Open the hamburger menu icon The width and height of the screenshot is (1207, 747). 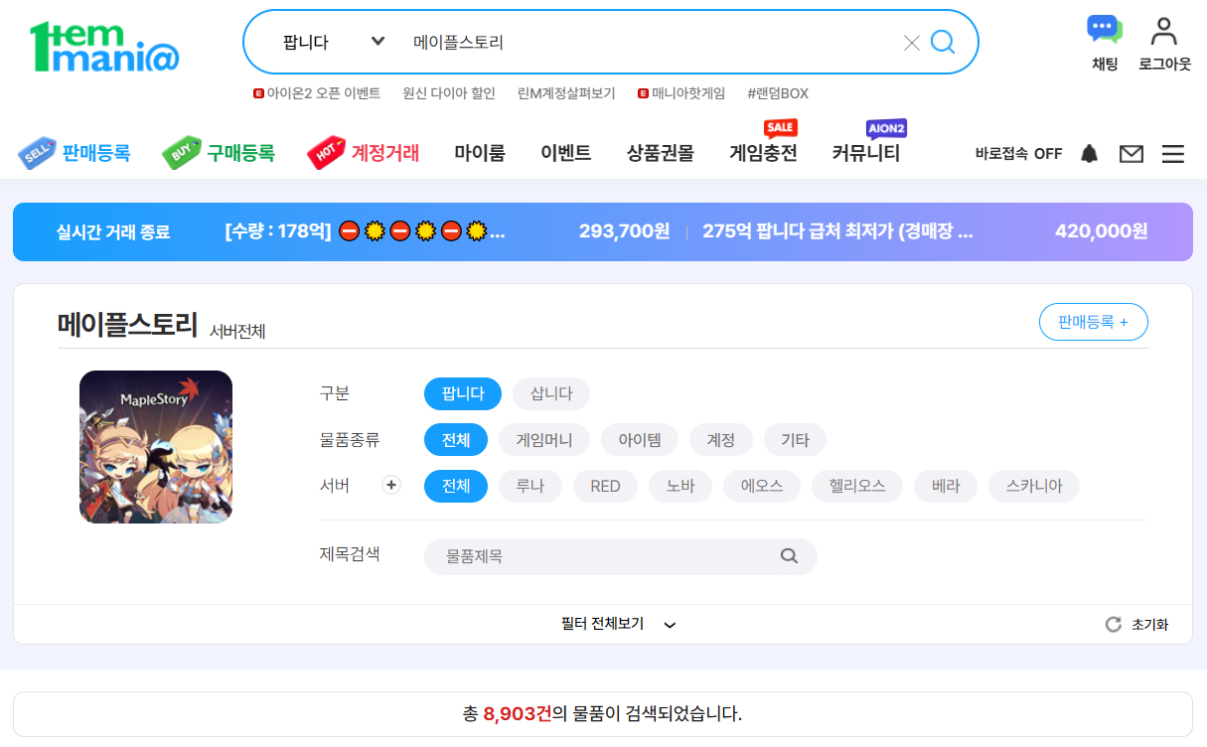pyautogui.click(x=1173, y=154)
